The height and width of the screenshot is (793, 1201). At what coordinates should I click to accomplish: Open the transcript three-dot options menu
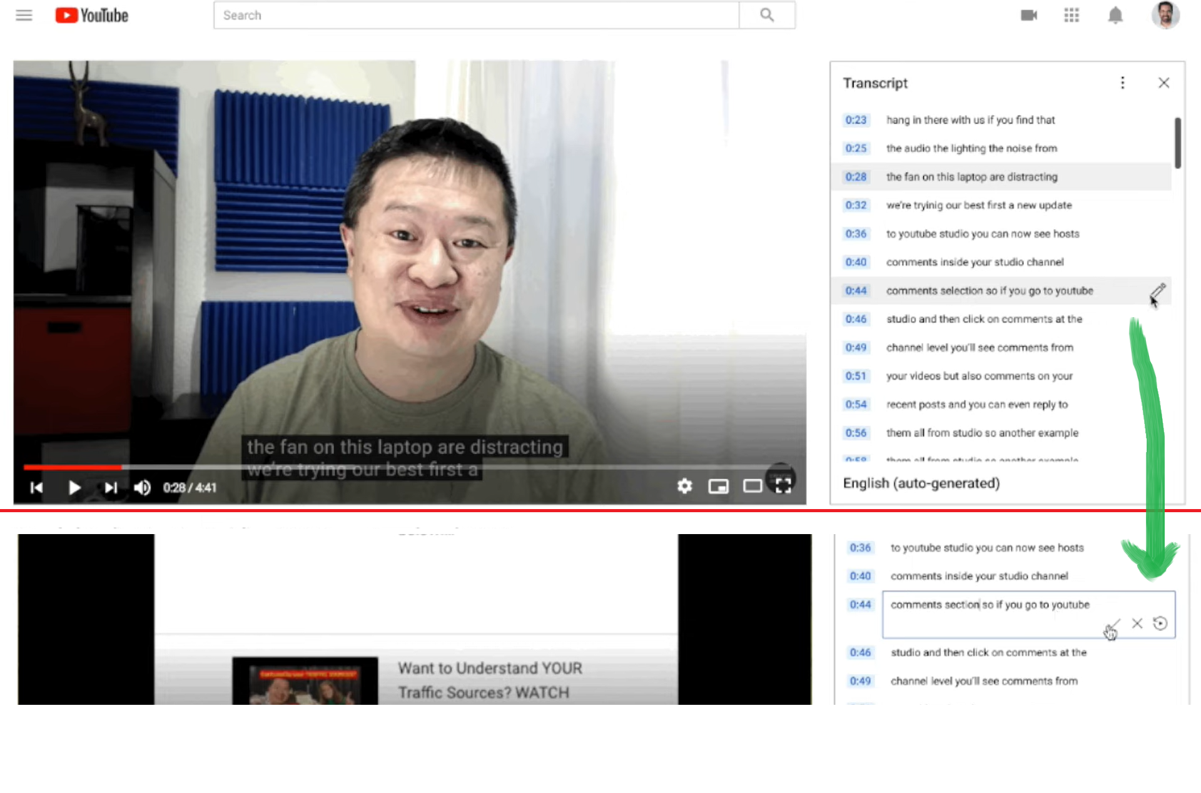1122,83
